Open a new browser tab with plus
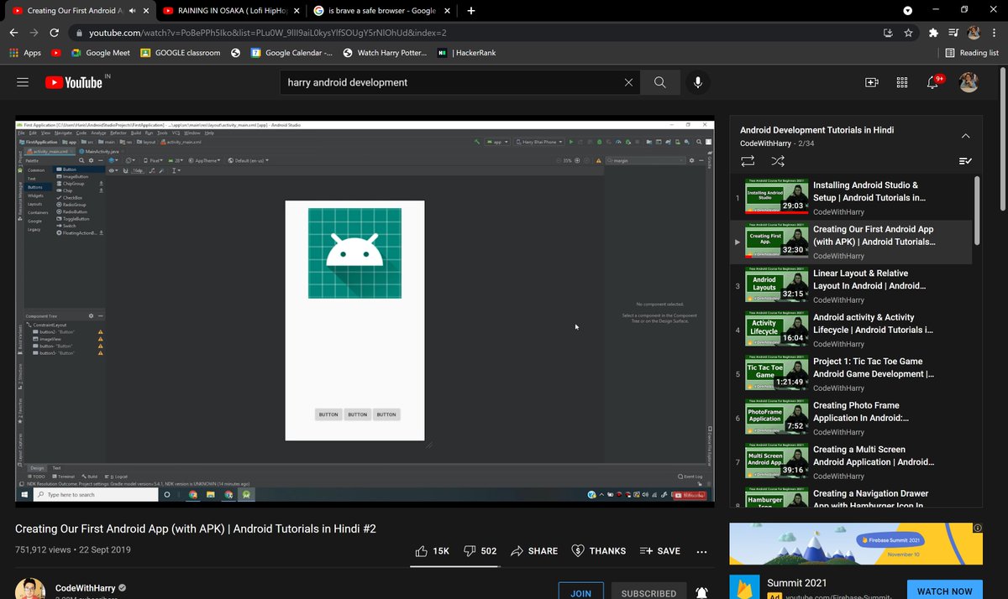The image size is (1008, 599). pyautogui.click(x=470, y=11)
